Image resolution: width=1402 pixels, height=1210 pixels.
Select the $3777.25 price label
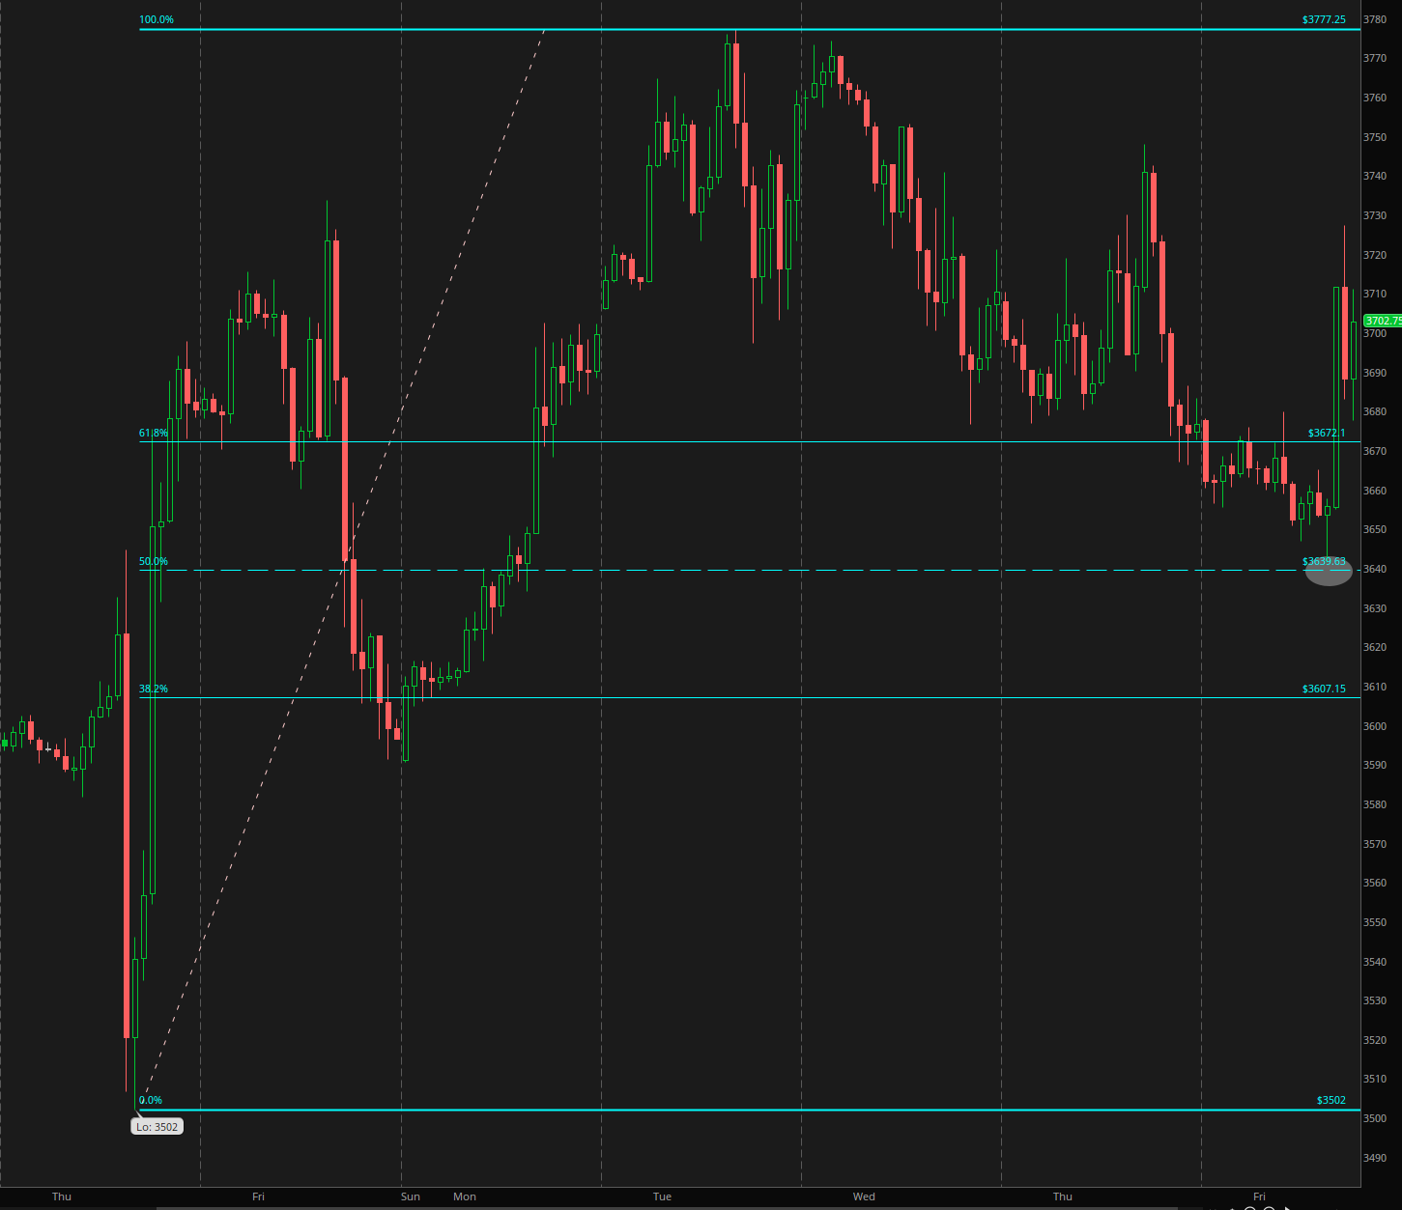(x=1324, y=19)
